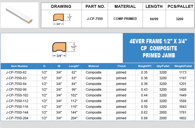Click the Weight/Pallet column header

(x=183, y=66)
